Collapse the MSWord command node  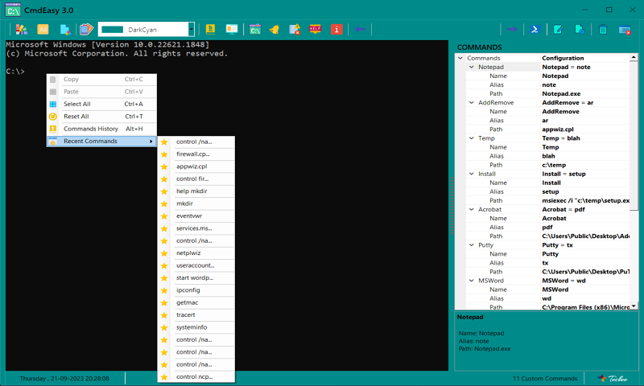pos(472,281)
